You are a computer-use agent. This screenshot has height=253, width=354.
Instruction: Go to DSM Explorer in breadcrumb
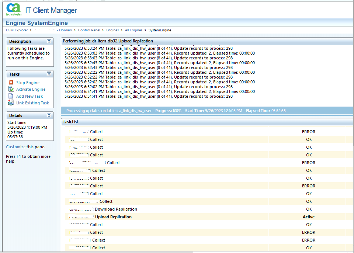[x=17, y=30]
